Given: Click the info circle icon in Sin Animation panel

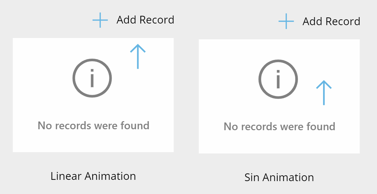Looking at the screenshot, I should 278,79.
